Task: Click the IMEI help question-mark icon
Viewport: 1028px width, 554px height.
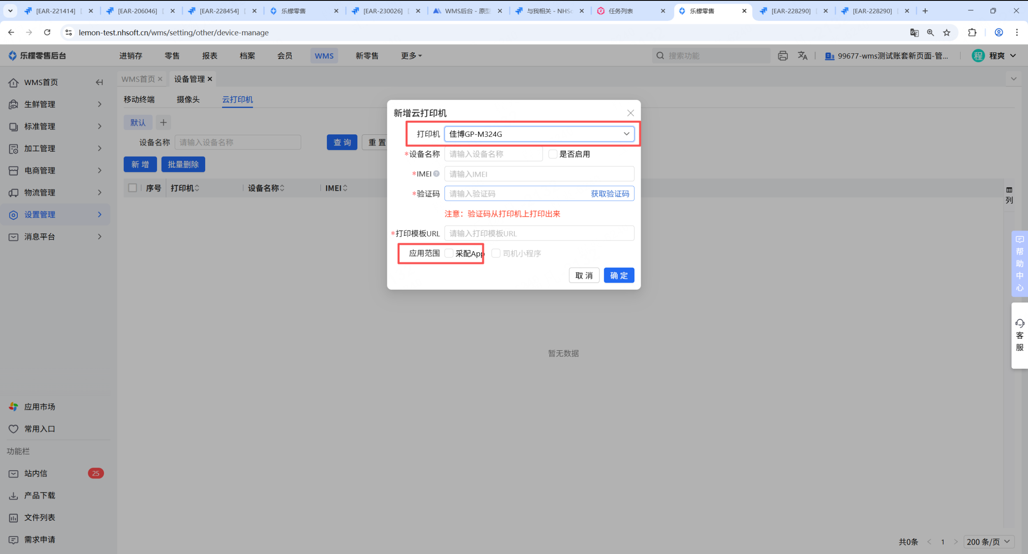Action: point(436,174)
